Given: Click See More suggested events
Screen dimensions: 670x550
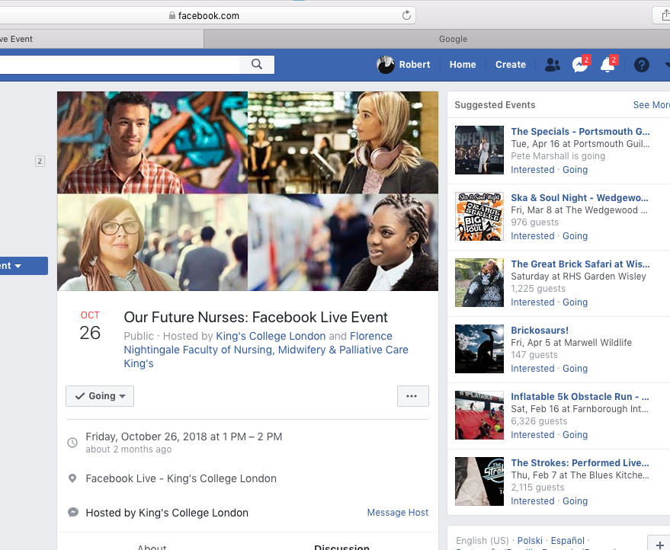Looking at the screenshot, I should (x=651, y=104).
